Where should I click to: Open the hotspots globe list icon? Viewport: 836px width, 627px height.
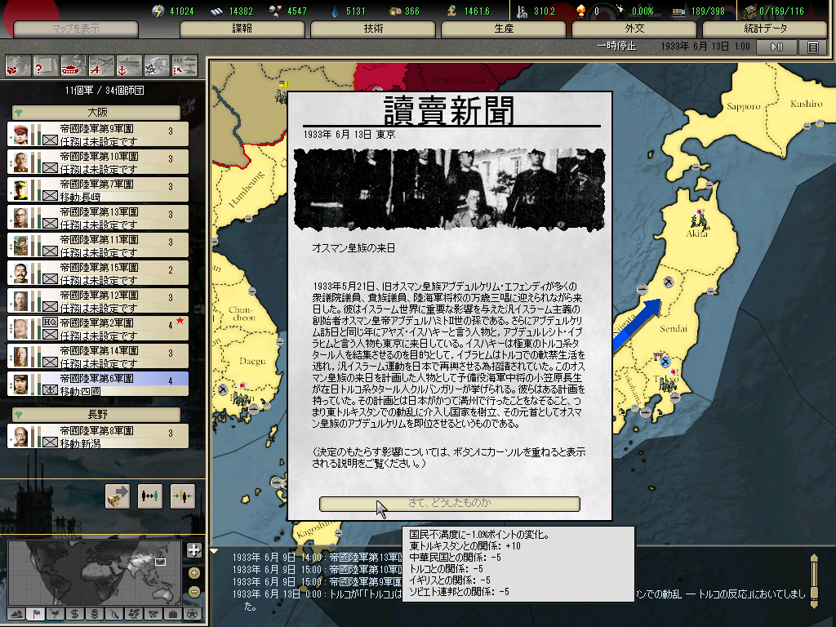pos(18,65)
